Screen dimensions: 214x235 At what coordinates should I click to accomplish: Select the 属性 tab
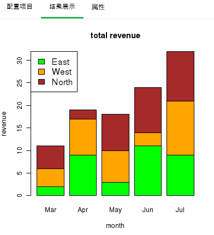pyautogui.click(x=98, y=7)
